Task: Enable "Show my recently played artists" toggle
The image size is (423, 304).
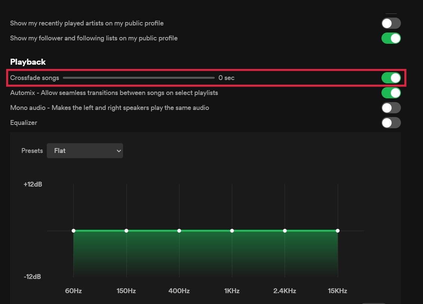Action: click(x=391, y=23)
